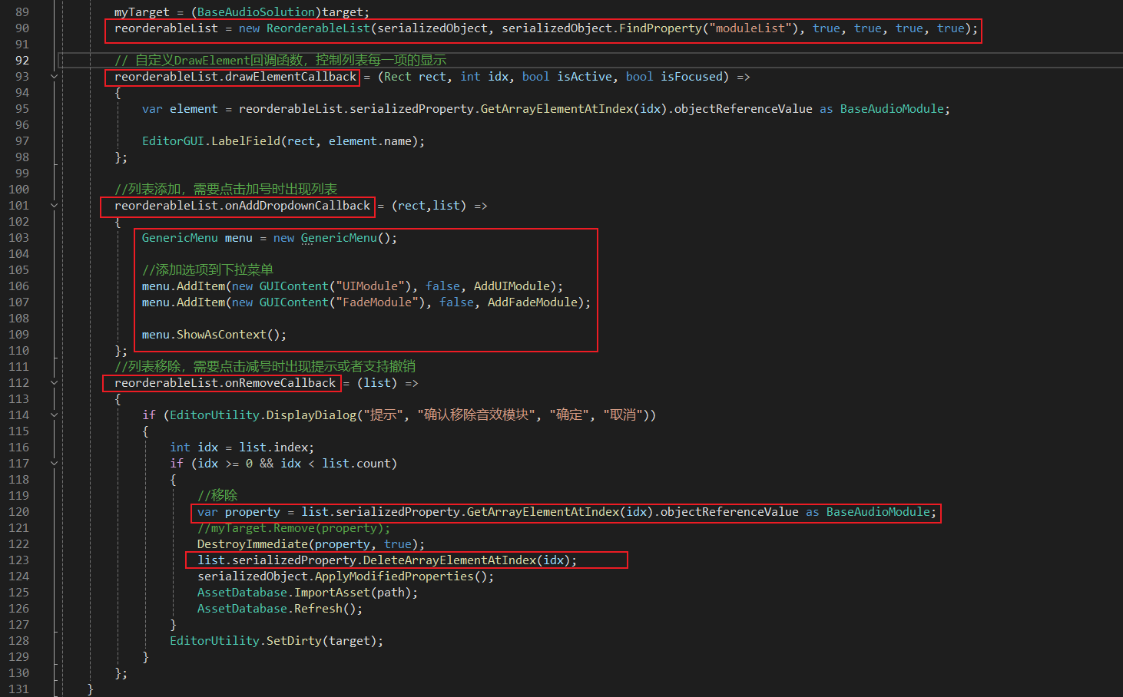
Task: Click the ReorderableList constructor type name
Action: [318, 28]
